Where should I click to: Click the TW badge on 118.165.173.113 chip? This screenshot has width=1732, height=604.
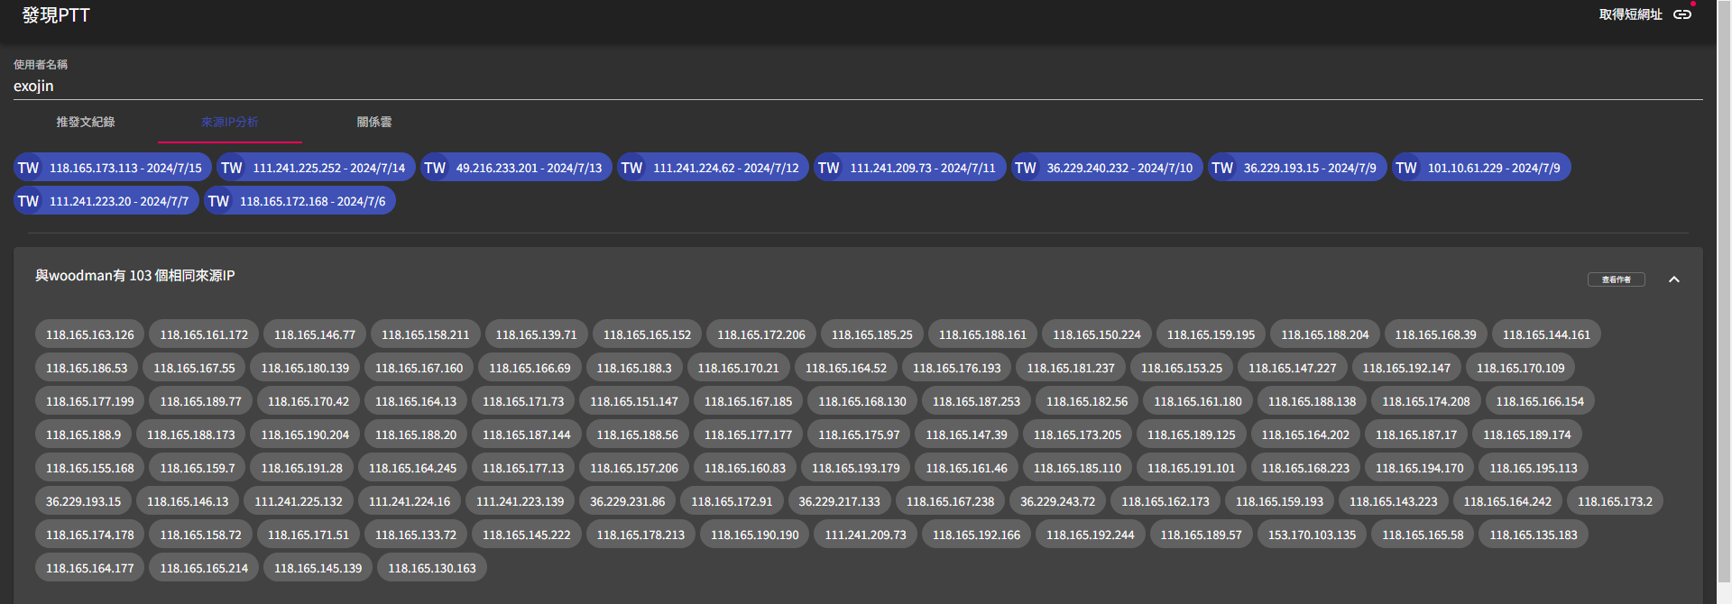tap(29, 168)
